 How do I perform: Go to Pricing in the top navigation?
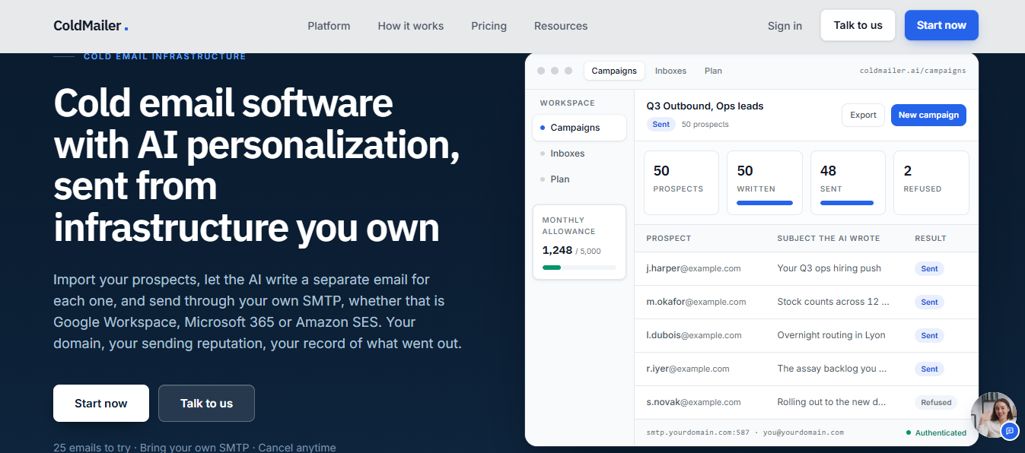(489, 26)
